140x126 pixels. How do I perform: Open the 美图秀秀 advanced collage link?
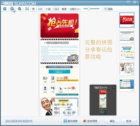click(19, 121)
